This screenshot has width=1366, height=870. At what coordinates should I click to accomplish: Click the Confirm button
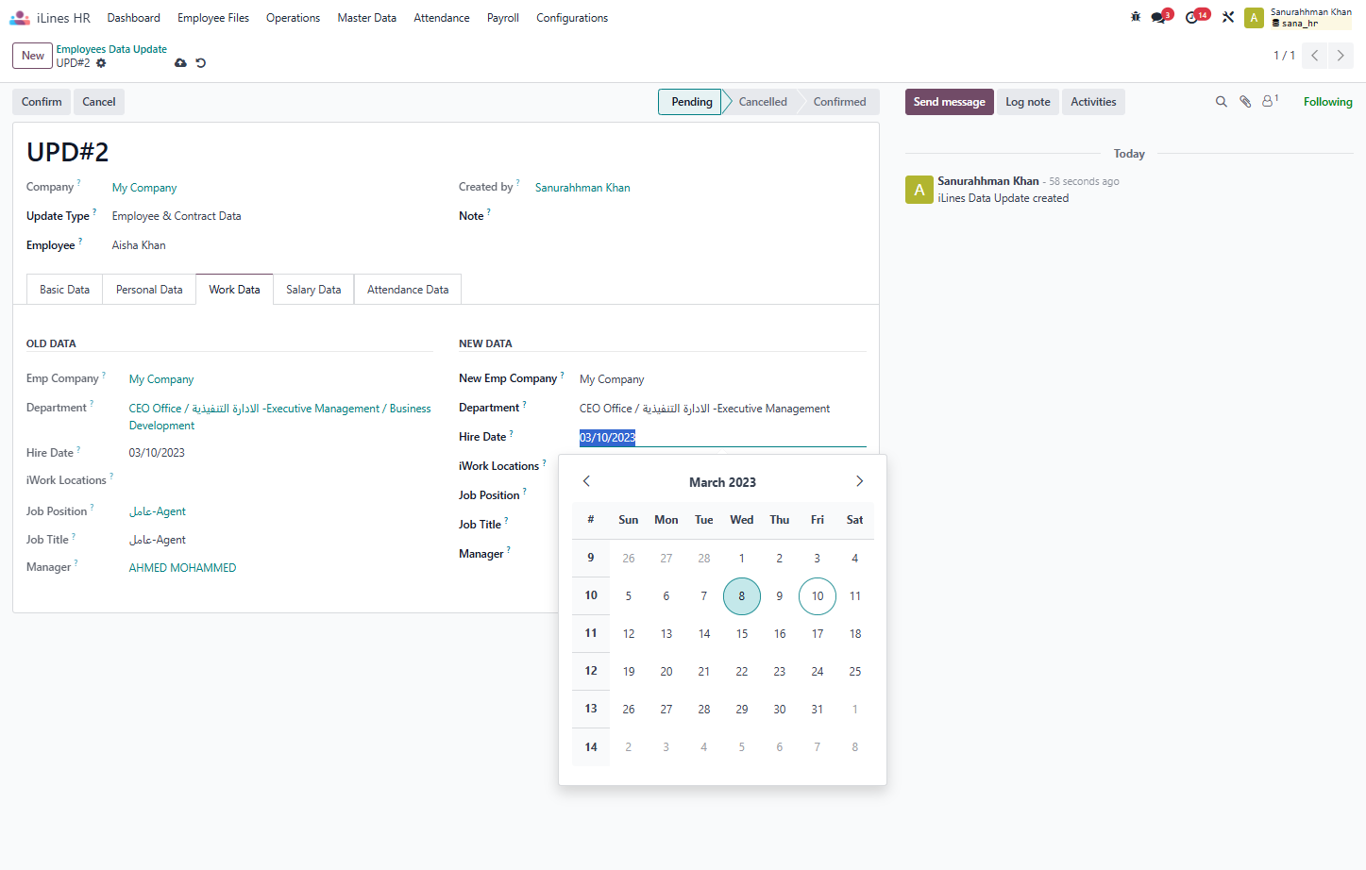[42, 102]
